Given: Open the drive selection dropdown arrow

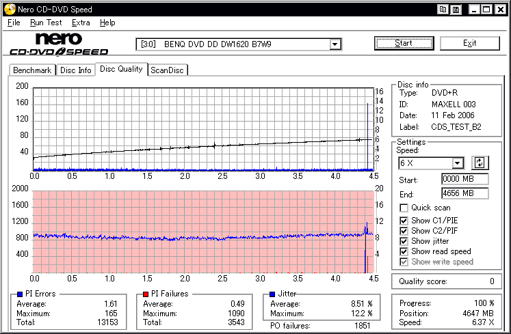Looking at the screenshot, I should (335, 44).
